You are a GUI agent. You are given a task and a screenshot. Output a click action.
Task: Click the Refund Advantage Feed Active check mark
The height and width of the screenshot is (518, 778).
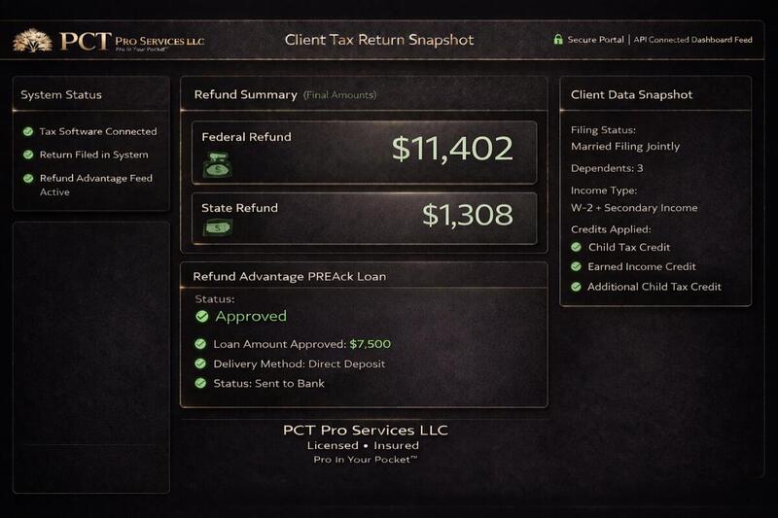point(28,178)
